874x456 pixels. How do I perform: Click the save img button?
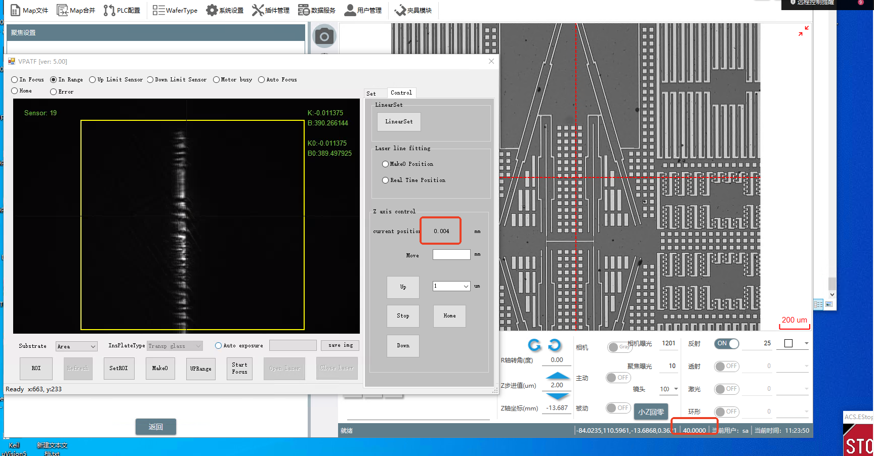tap(340, 345)
